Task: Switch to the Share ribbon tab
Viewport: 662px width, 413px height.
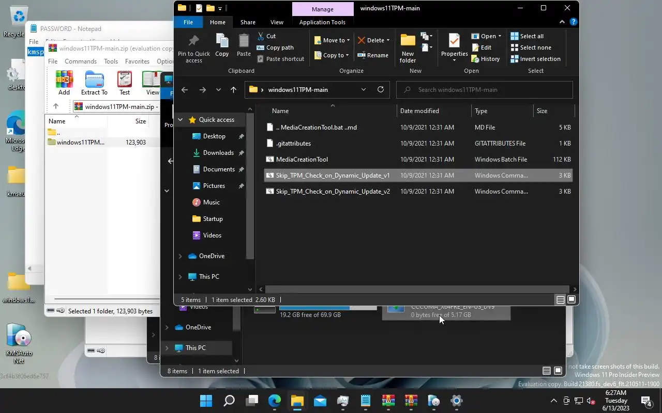Action: pyautogui.click(x=248, y=22)
